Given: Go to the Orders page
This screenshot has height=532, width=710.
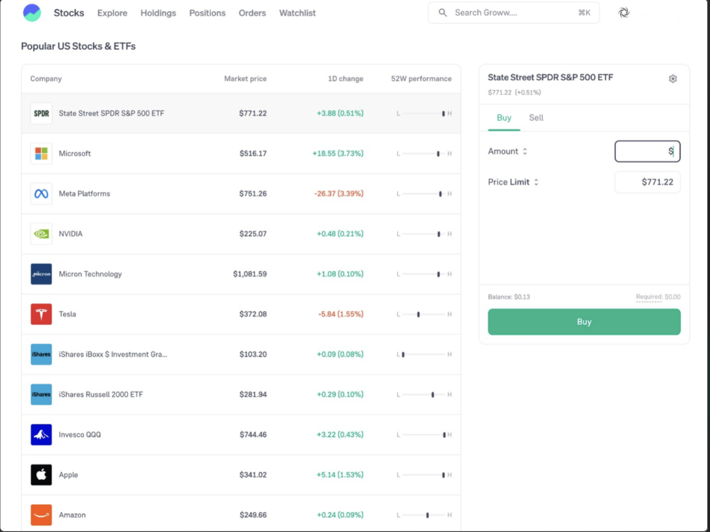Looking at the screenshot, I should click(x=252, y=13).
